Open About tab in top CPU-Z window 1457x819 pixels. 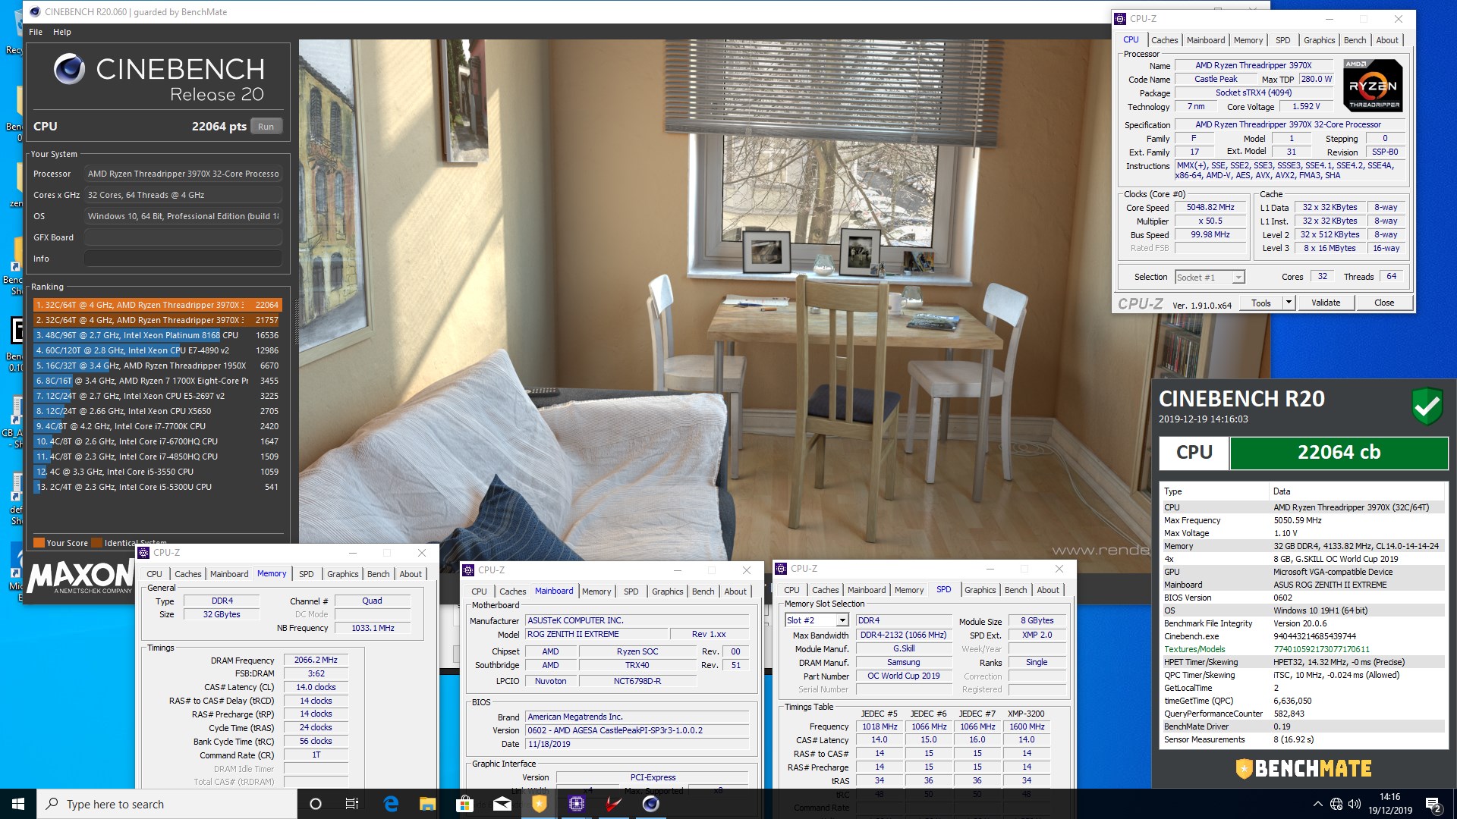coord(1387,40)
